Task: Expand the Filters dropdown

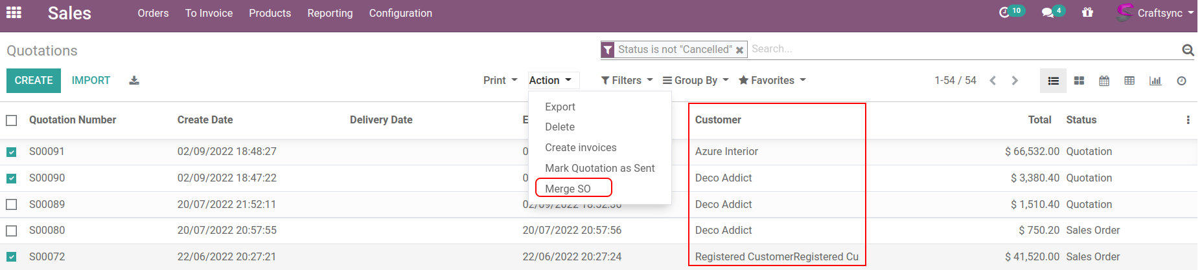Action: (x=627, y=81)
